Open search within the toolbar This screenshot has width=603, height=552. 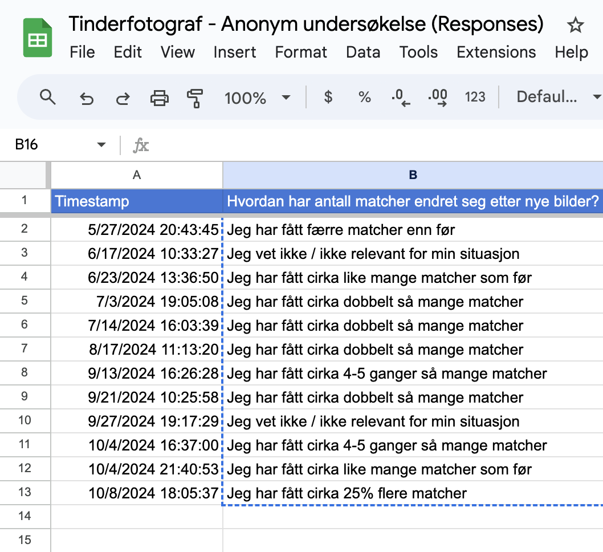coord(48,97)
